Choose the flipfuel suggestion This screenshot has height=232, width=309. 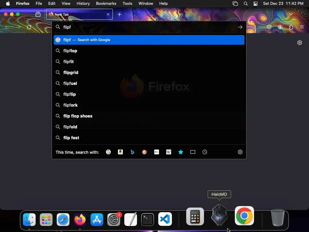[149, 83]
